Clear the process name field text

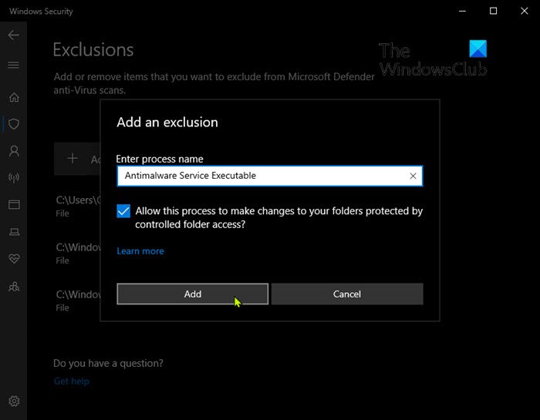tap(413, 176)
